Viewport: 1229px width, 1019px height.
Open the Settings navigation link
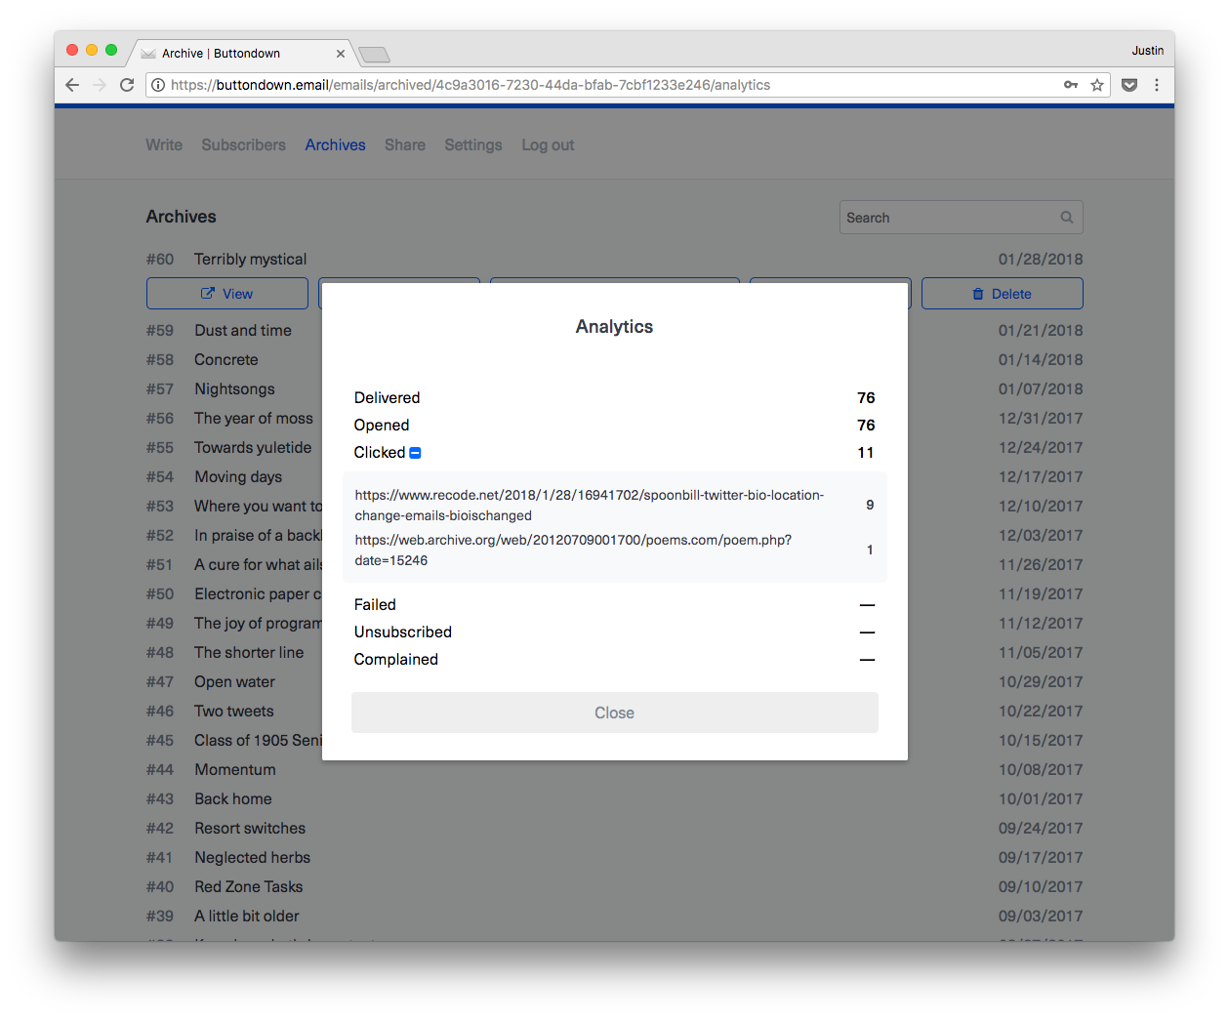(472, 144)
